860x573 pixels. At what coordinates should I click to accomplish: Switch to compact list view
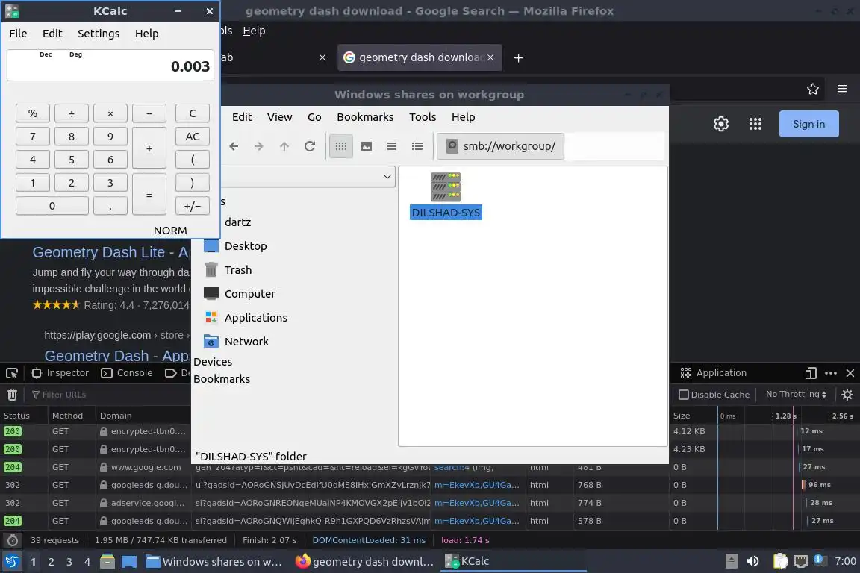tap(392, 146)
